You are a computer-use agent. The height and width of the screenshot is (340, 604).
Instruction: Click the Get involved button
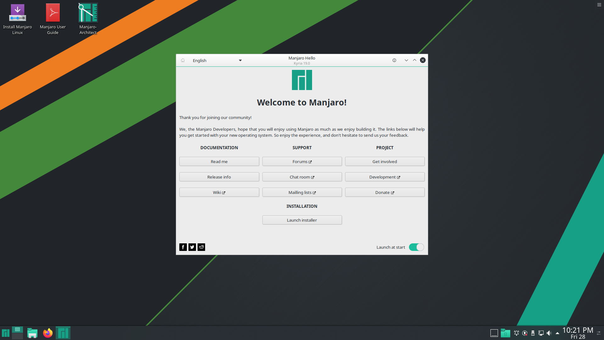tap(385, 161)
